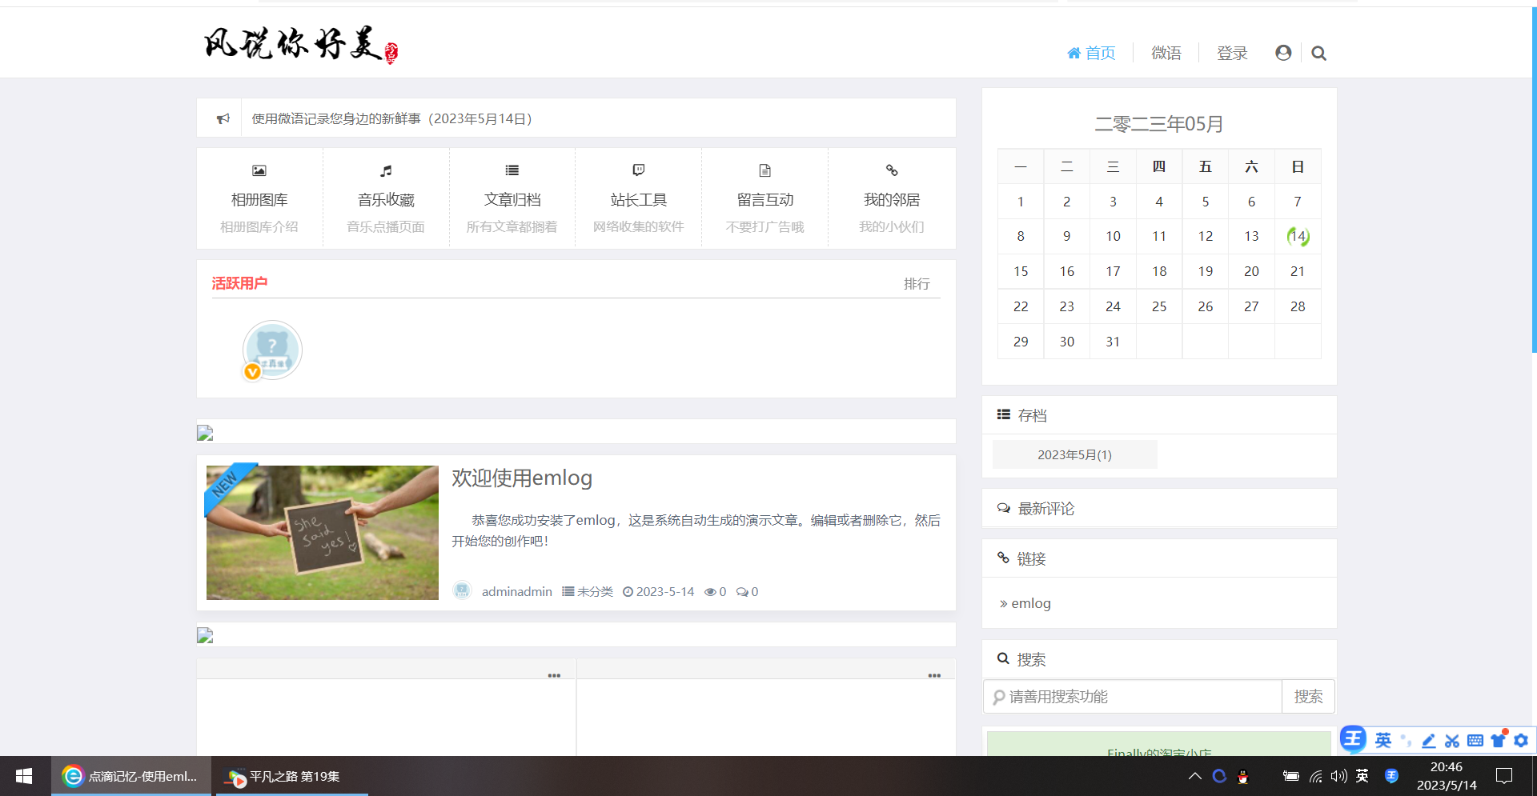Open the IME soft keyboard icon

point(1475,741)
